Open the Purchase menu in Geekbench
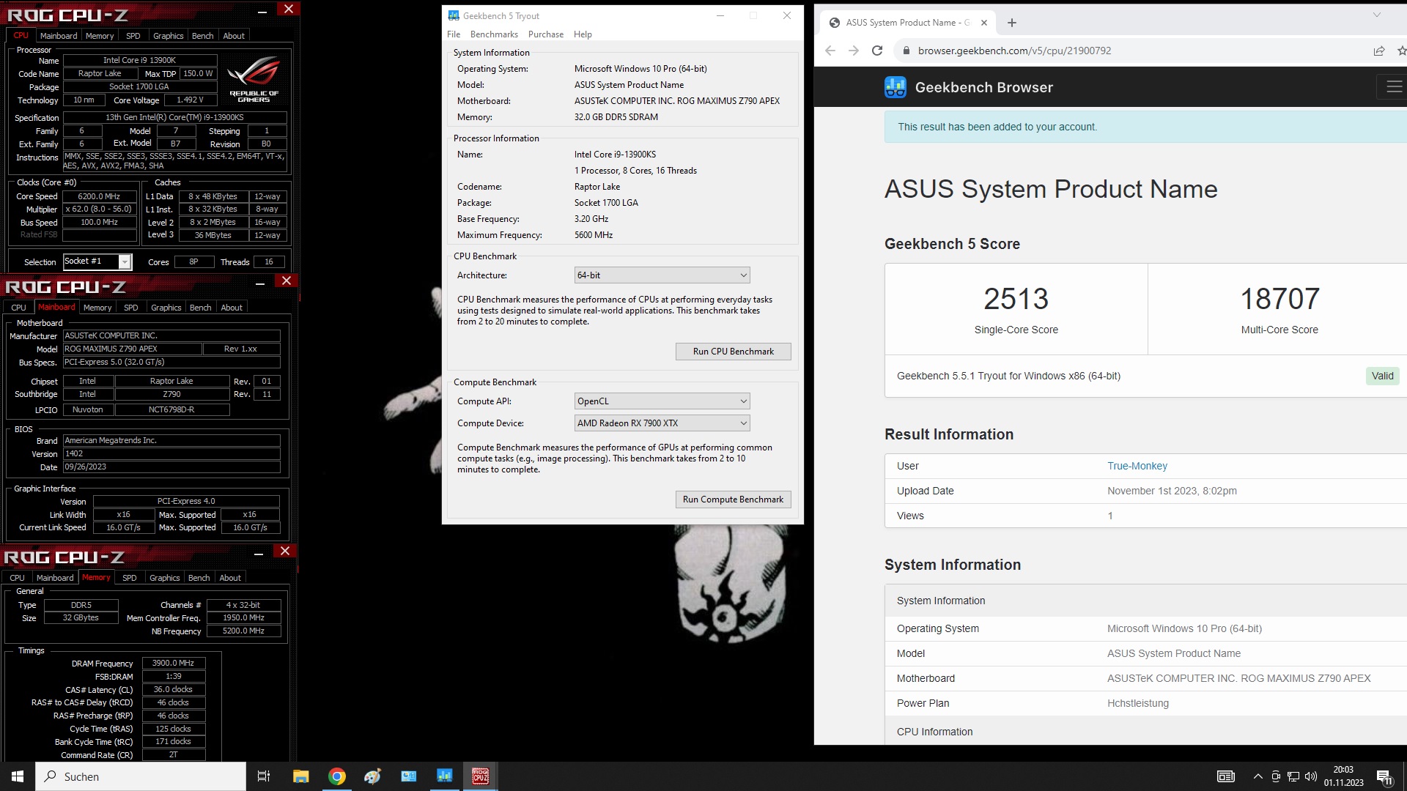1407x791 pixels. 546,34
